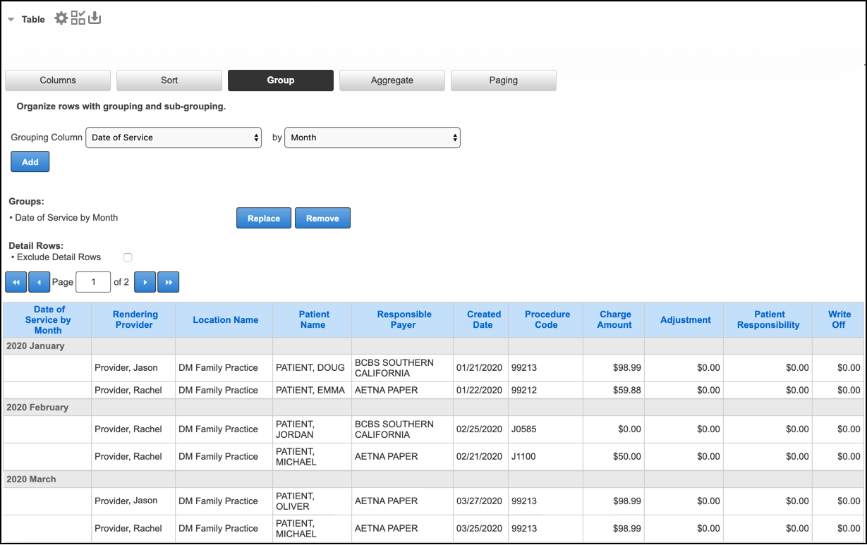Click the Remove button

click(x=322, y=219)
